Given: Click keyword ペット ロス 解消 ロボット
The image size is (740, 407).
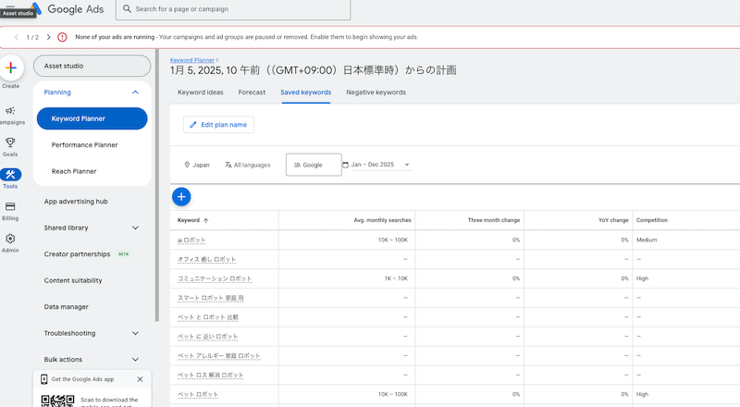Looking at the screenshot, I should [x=211, y=375].
